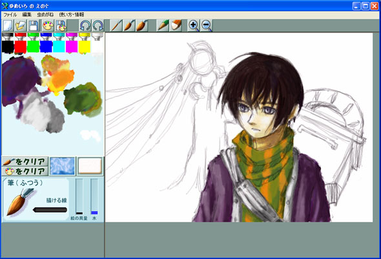Minimize the ゆめいろのえのぐ window
The image size is (381, 259).
tap(356, 6)
